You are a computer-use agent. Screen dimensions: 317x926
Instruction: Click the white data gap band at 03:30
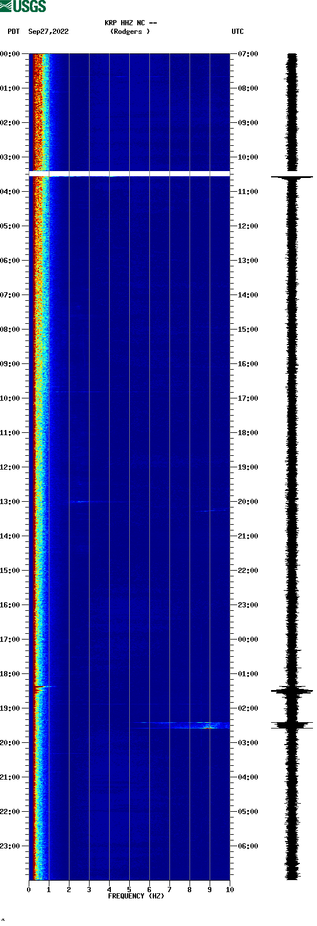coord(129,173)
